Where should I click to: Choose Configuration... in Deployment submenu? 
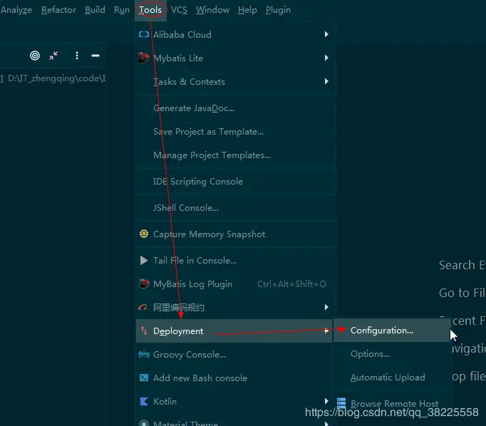tap(392, 331)
